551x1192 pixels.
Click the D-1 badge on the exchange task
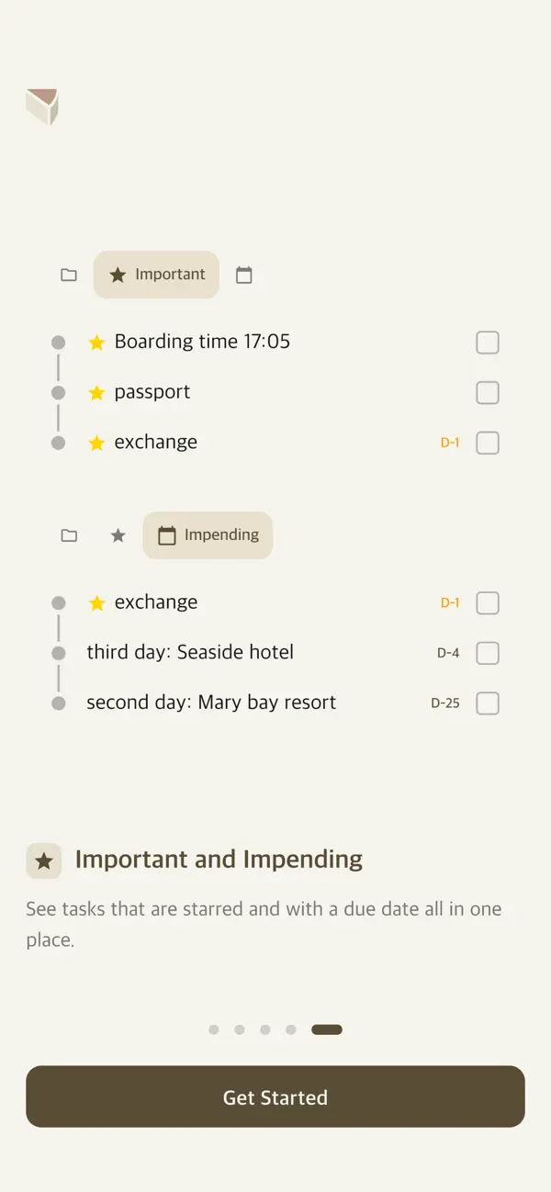(450, 442)
